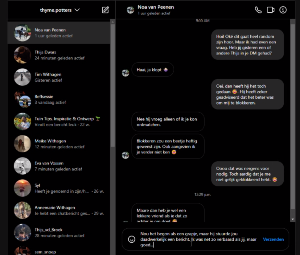Click Noa van Peenen's name in header

[155, 7]
